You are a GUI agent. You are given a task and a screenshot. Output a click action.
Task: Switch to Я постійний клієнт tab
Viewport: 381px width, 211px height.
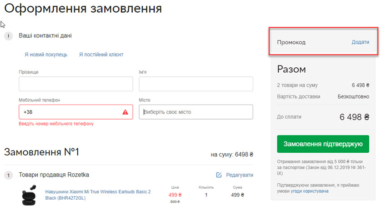coord(101,55)
